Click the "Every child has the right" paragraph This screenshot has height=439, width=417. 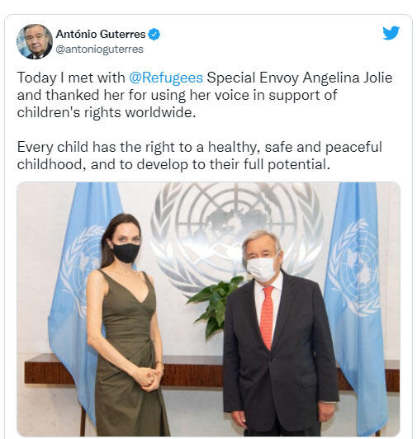(x=199, y=155)
